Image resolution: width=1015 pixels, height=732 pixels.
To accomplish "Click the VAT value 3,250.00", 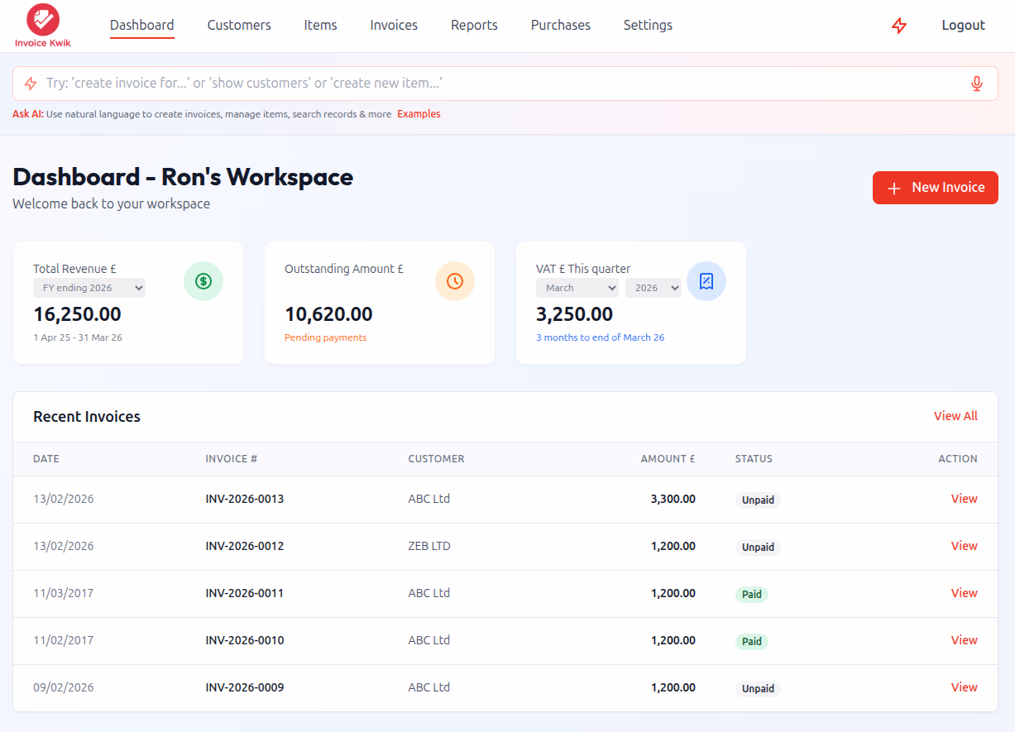I will 575,314.
